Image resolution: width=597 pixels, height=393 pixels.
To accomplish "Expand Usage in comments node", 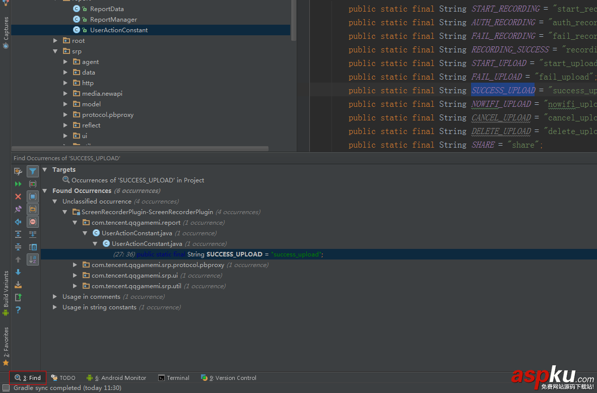I will (55, 296).
